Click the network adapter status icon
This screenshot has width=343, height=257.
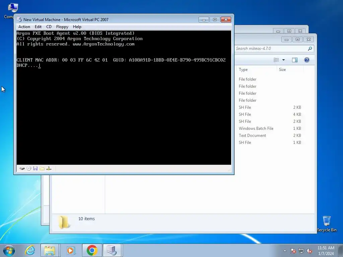click(x=49, y=169)
